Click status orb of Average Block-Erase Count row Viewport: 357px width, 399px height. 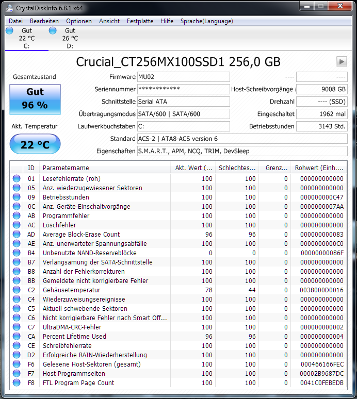[17, 234]
